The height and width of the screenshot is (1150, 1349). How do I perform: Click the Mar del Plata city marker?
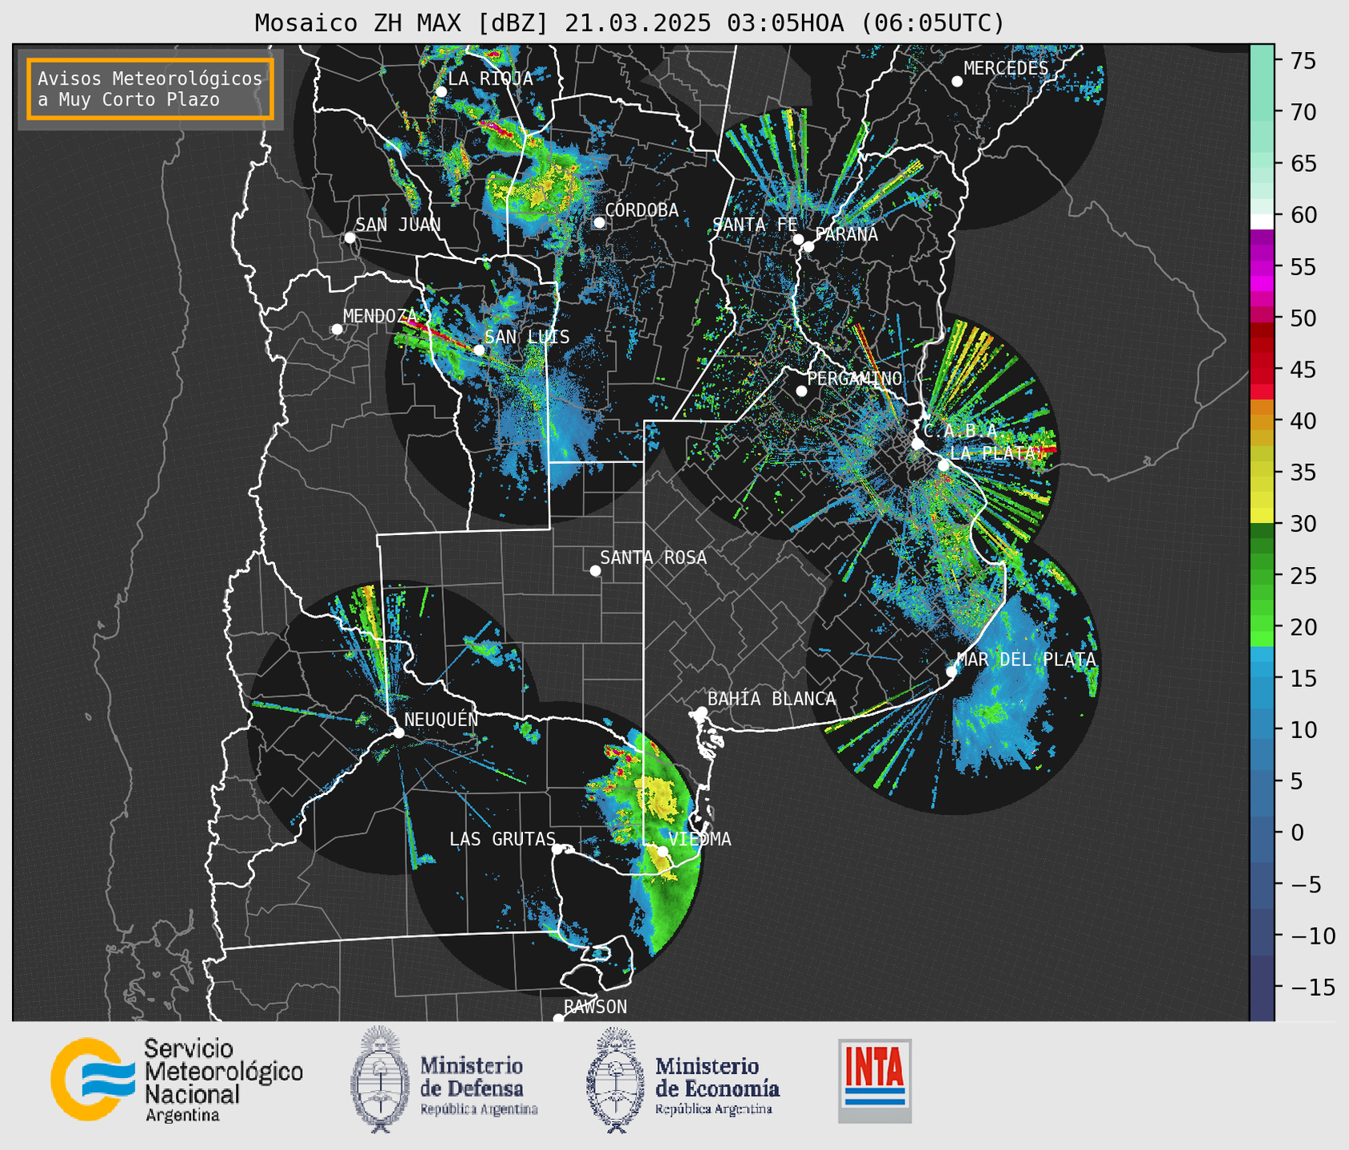tap(952, 672)
